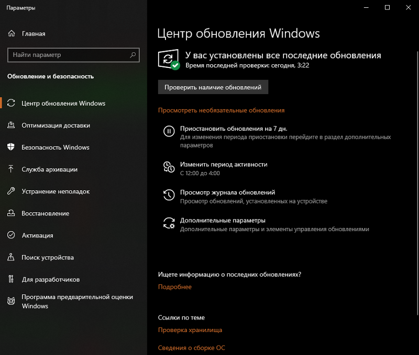Follow the Подробнее link
Screen dimensions: 419x355
(175, 287)
